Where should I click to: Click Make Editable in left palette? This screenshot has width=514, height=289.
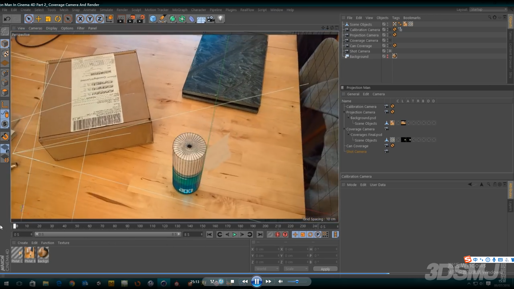pyautogui.click(x=5, y=31)
